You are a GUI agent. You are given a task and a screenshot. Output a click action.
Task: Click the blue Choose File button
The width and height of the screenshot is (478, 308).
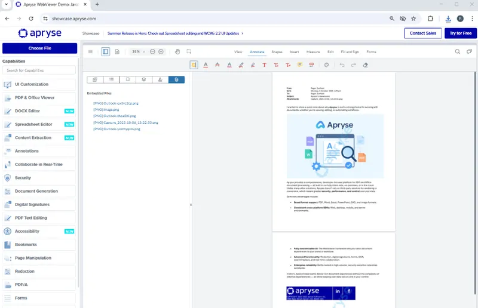pos(39,48)
